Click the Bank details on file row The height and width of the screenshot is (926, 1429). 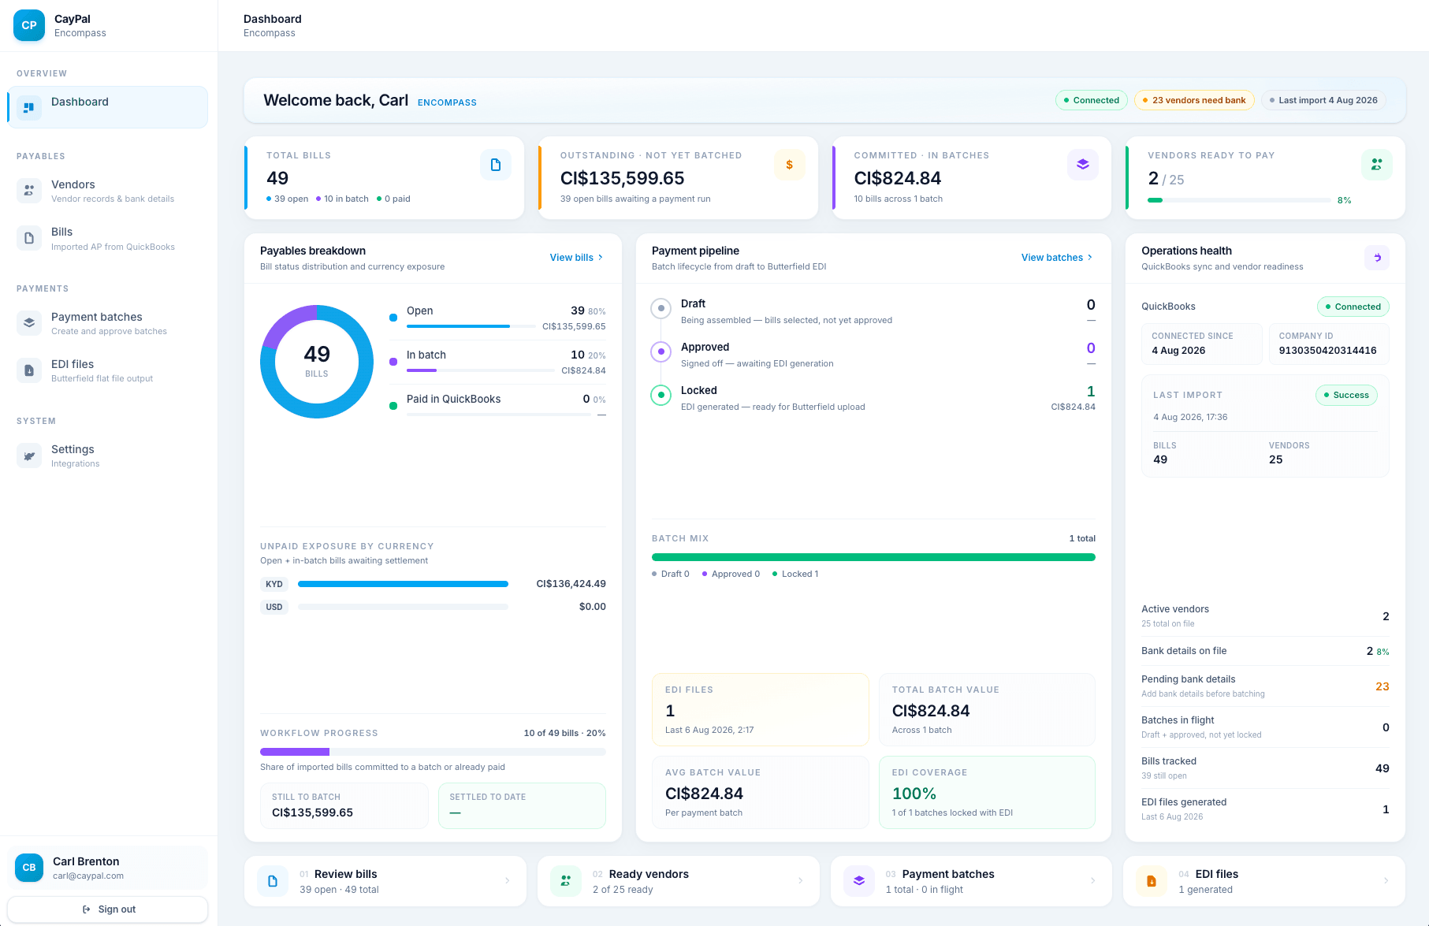pyautogui.click(x=1265, y=651)
